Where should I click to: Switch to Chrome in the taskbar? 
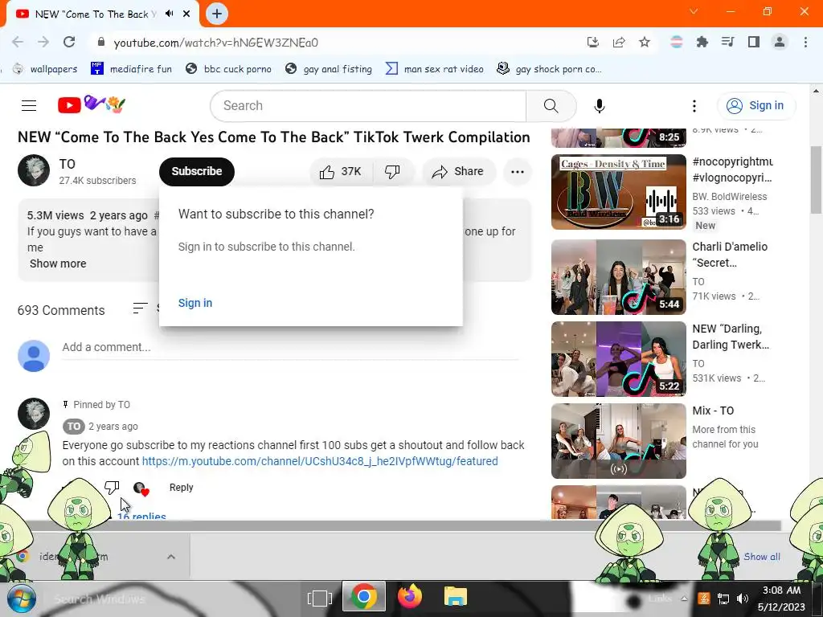click(x=363, y=598)
